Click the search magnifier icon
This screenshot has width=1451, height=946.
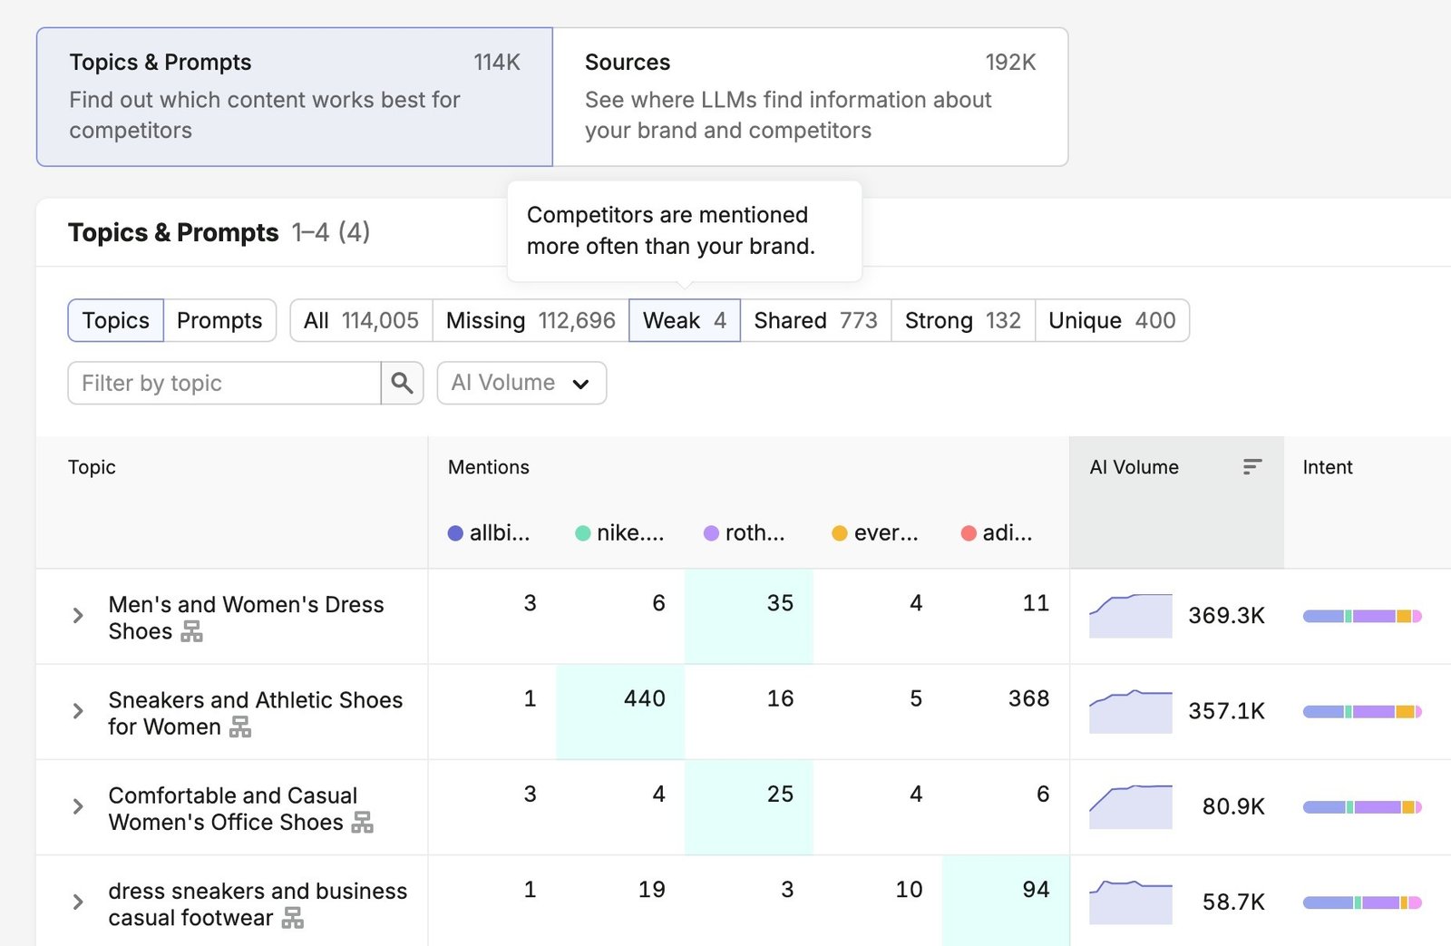[x=402, y=383]
